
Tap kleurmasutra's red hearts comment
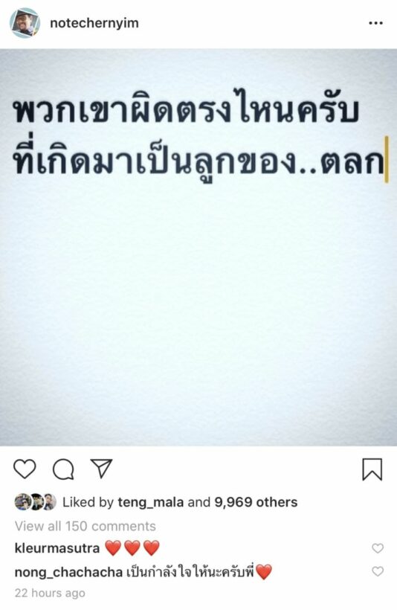click(x=132, y=548)
